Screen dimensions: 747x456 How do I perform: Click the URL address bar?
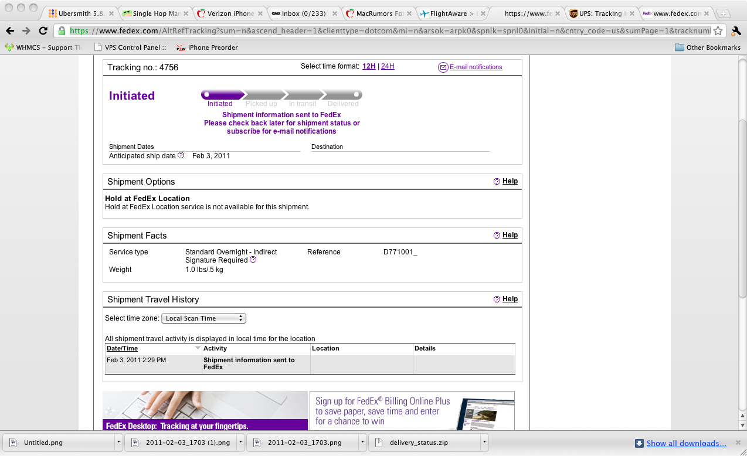pos(390,31)
